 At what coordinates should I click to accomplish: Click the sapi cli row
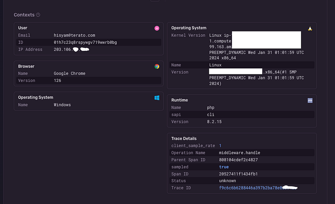pyautogui.click(x=242, y=115)
